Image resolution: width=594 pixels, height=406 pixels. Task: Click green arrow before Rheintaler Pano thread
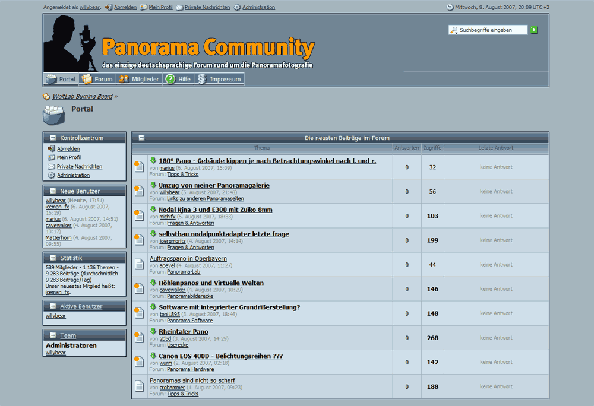point(153,331)
